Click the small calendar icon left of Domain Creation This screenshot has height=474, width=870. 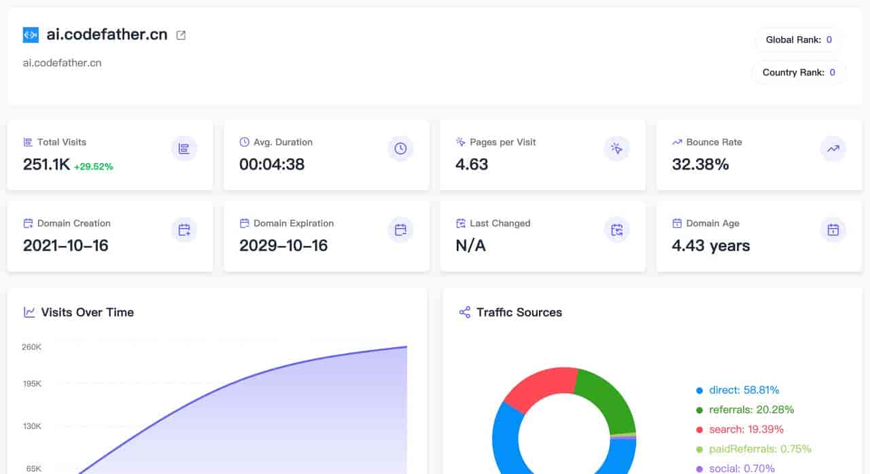tap(28, 223)
